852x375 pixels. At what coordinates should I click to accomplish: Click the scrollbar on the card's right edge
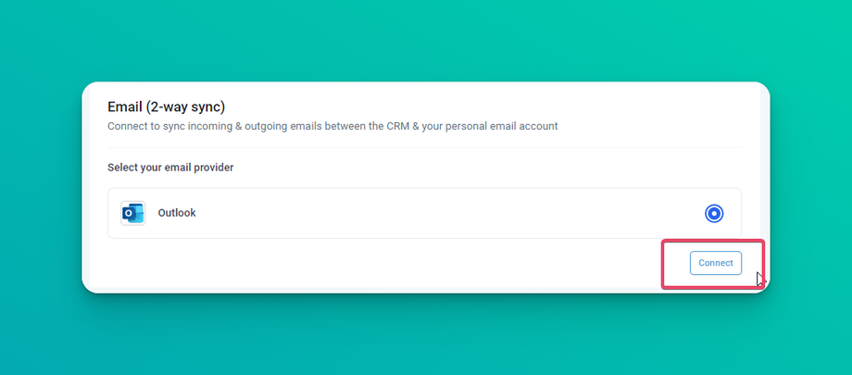[764, 185]
